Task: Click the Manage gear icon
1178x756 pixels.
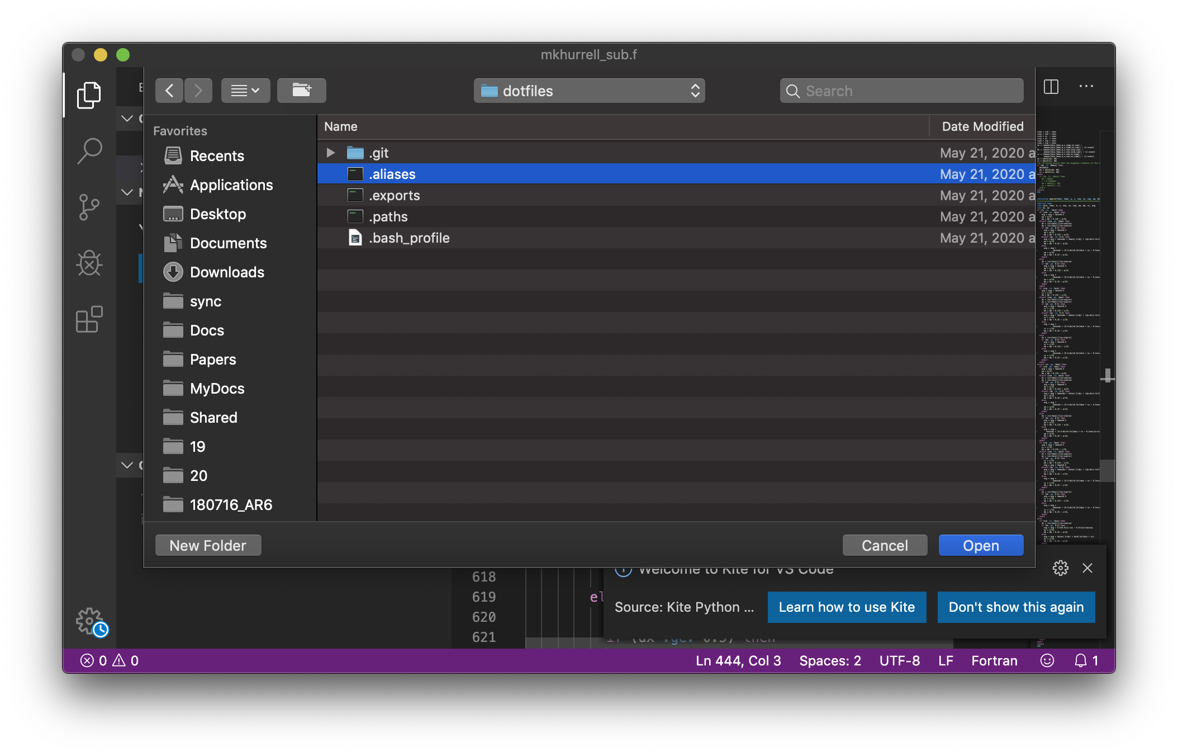Action: tap(89, 621)
